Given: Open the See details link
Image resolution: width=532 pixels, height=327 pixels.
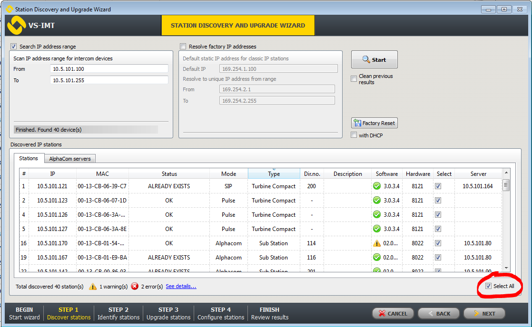Looking at the screenshot, I should coord(181,286).
